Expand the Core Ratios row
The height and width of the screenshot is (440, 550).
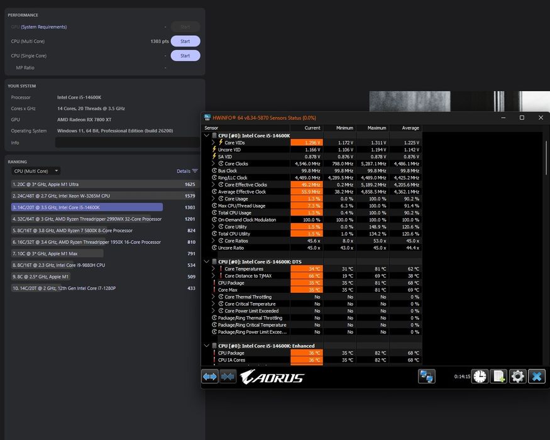pyautogui.click(x=213, y=241)
